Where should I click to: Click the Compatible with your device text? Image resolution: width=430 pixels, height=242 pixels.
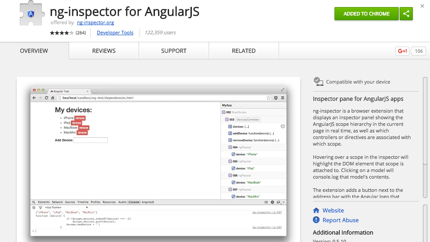click(358, 82)
